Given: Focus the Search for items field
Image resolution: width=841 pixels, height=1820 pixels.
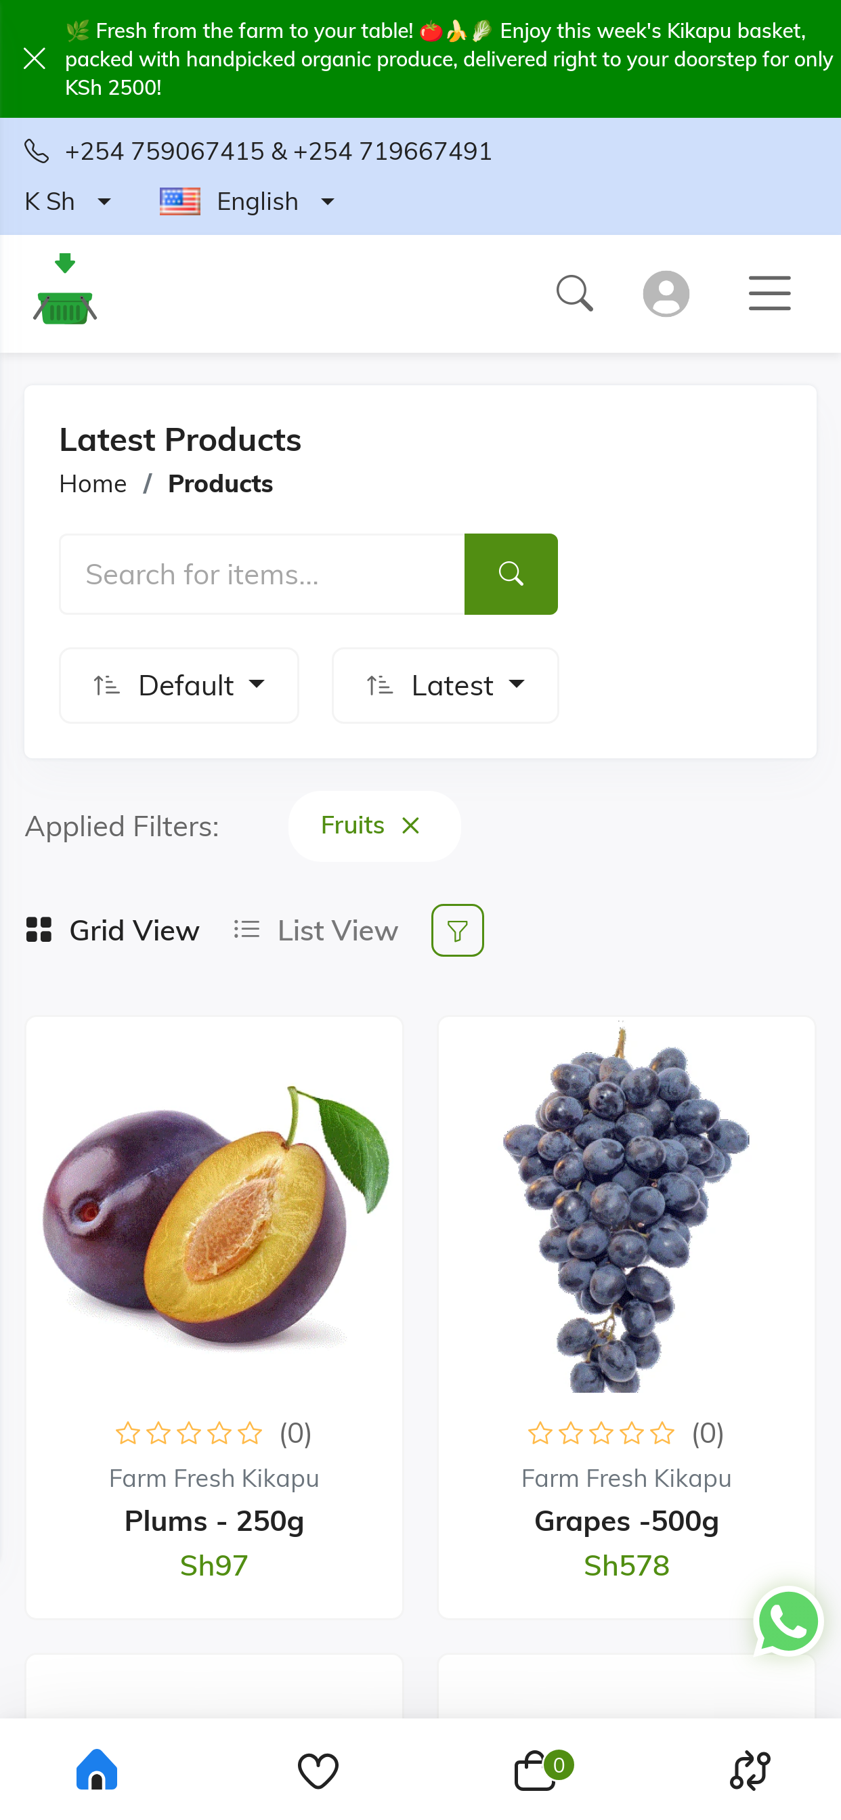Looking at the screenshot, I should 262,574.
